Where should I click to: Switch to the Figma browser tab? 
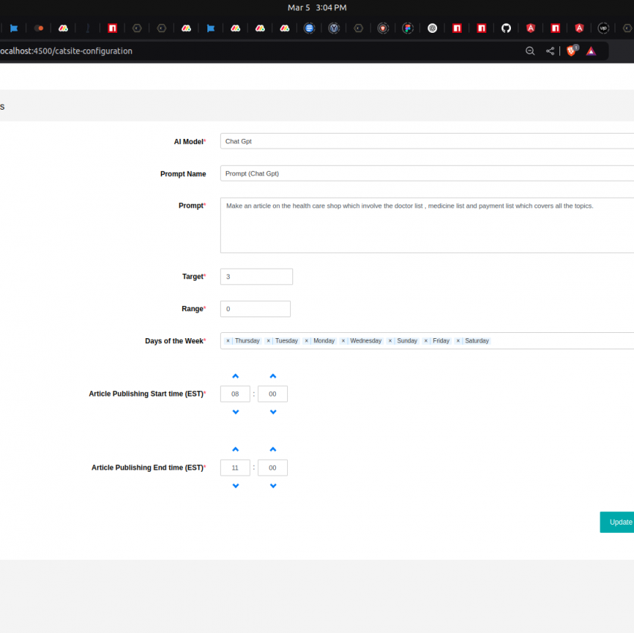(x=407, y=28)
